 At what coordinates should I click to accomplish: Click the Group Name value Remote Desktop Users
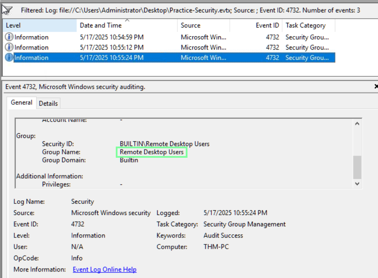click(x=152, y=152)
